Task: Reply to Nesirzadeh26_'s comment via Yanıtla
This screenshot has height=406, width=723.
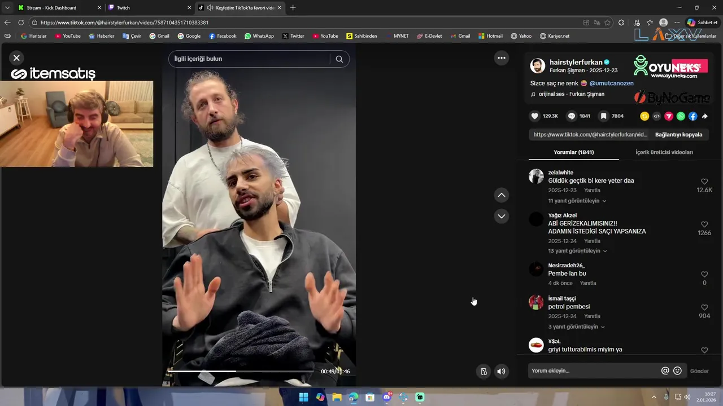Action: 588,283
